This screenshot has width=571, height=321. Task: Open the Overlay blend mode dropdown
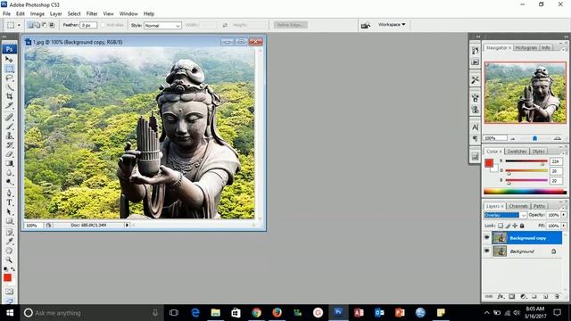coord(505,215)
